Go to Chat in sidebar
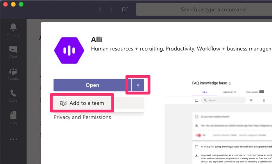This screenshot has height=164, width=272. 13,52
